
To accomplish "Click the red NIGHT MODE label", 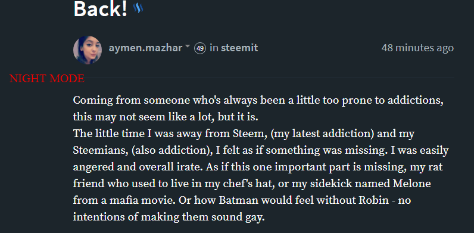I will [x=47, y=79].
